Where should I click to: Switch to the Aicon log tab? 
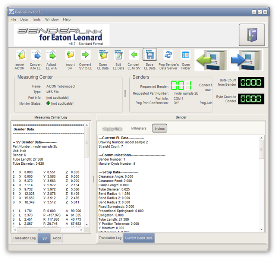pyautogui.click(x=57, y=238)
